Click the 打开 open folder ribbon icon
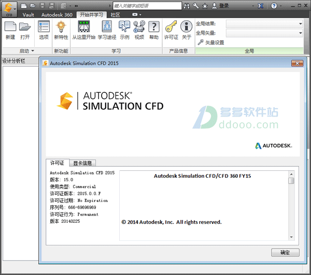311x275 pixels. pyautogui.click(x=25, y=30)
